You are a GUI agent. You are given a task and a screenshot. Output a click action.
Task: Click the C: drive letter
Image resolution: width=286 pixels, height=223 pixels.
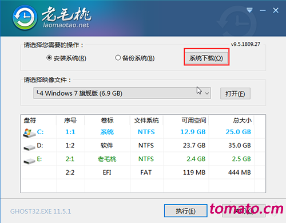[40, 132]
